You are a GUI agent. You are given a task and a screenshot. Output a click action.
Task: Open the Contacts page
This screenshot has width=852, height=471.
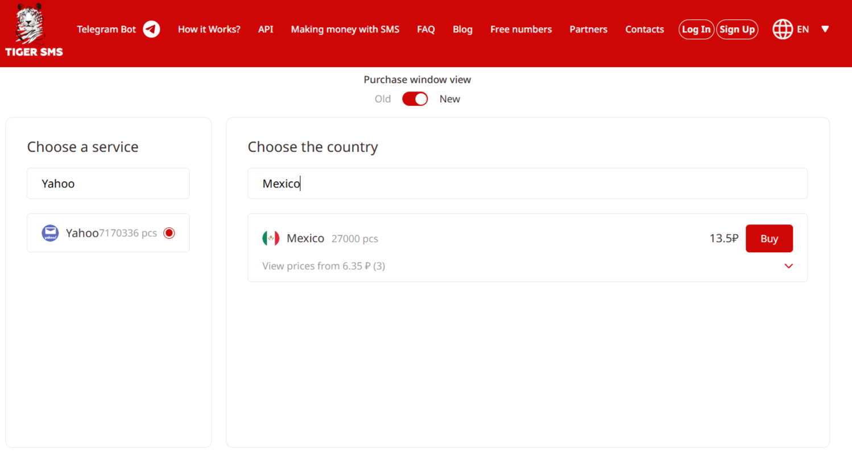tap(644, 29)
